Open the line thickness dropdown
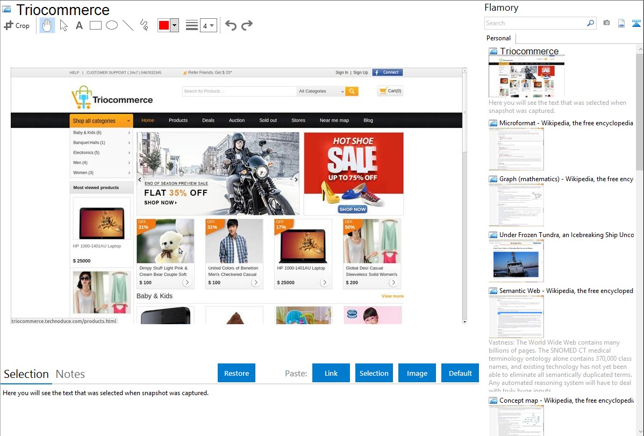This screenshot has width=644, height=436. click(x=208, y=25)
